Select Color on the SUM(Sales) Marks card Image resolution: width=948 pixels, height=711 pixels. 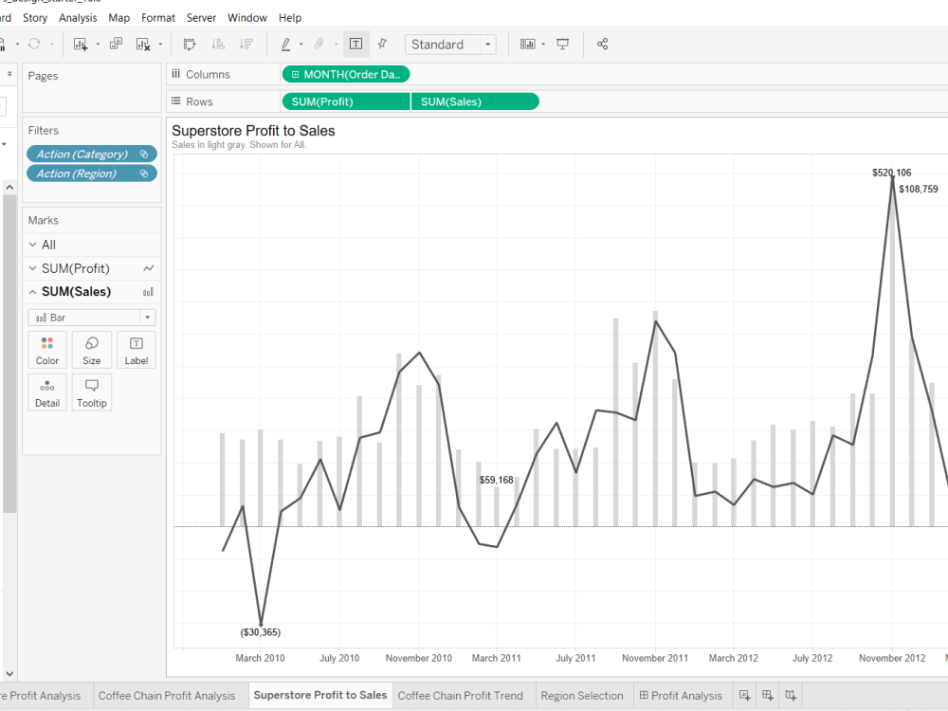47,349
